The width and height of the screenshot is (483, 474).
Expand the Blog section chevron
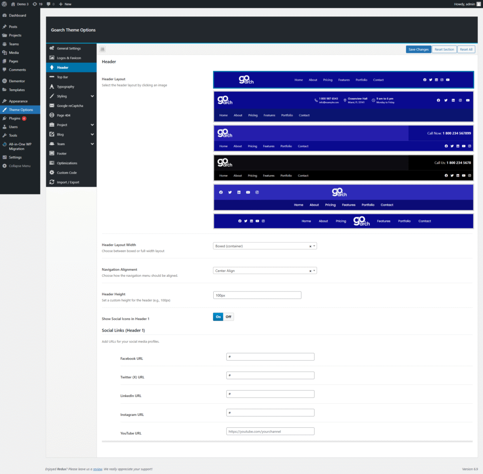click(x=92, y=134)
